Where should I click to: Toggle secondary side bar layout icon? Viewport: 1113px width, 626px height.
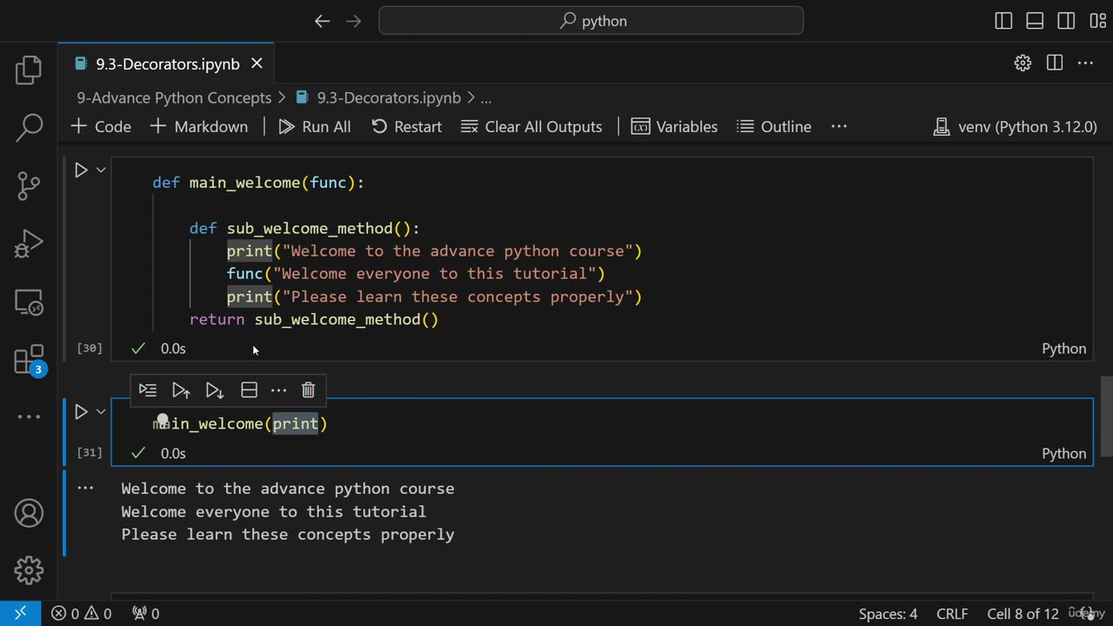(1066, 21)
